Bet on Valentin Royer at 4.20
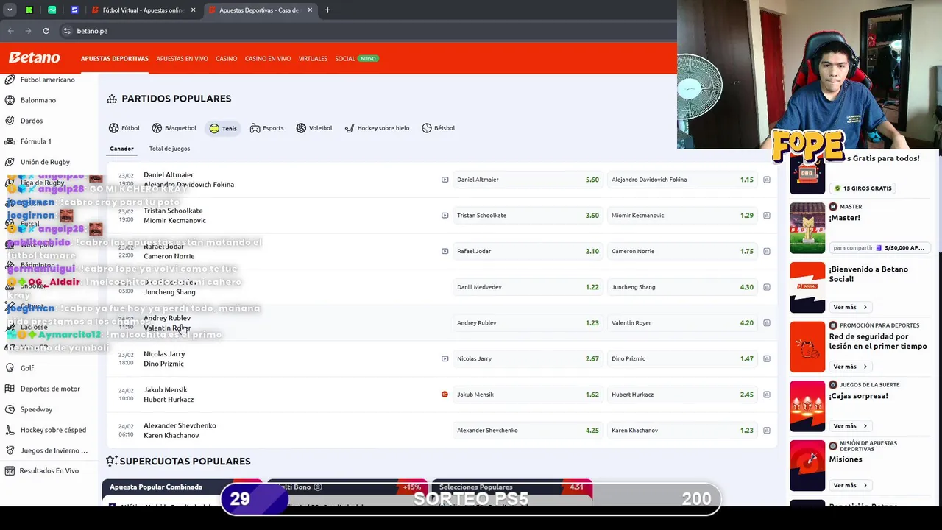942x530 pixels. [x=682, y=323]
